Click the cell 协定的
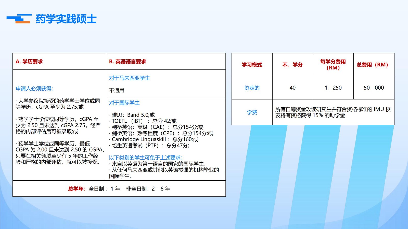Image resolution: width=408 pixels, height=229 pixels. click(x=252, y=88)
